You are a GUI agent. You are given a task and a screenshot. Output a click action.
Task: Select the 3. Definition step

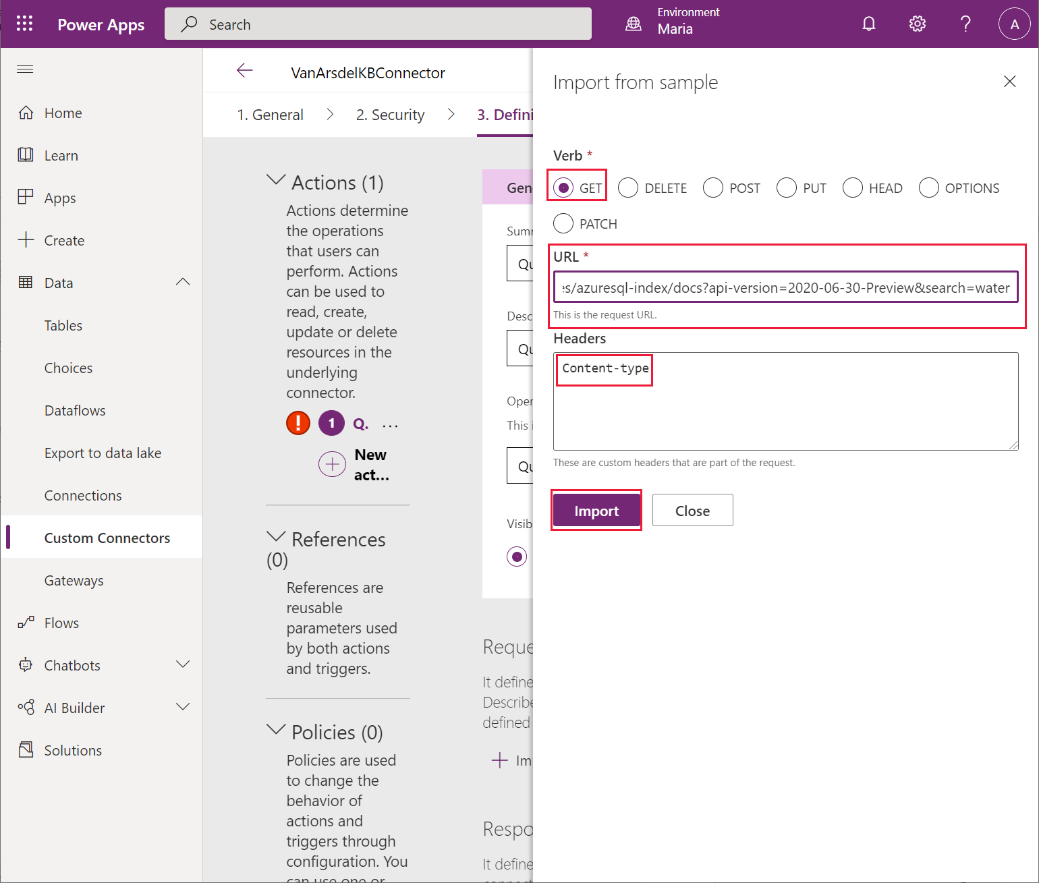click(505, 115)
